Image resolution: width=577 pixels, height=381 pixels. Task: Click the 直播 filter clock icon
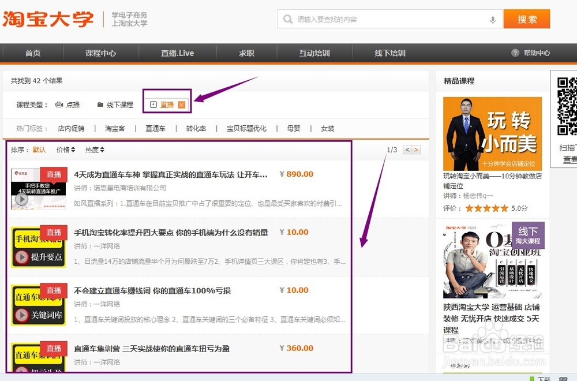coord(153,105)
